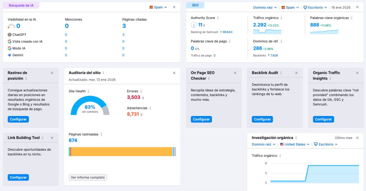The image size is (366, 191).
Task: Configure On Page SEO Checker
Action: pyautogui.click(x=201, y=119)
